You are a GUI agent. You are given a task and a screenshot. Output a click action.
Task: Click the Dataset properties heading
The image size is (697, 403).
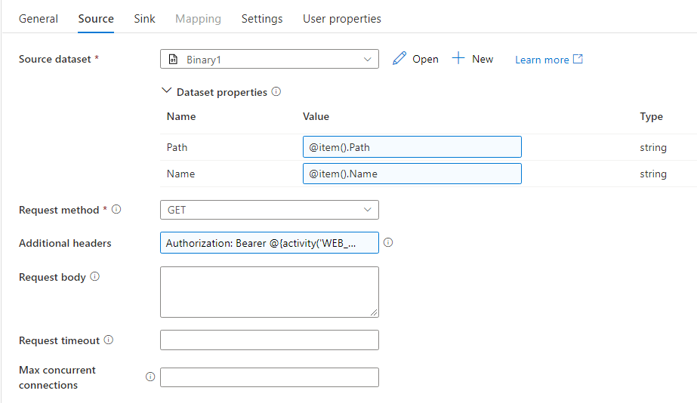[x=222, y=92]
